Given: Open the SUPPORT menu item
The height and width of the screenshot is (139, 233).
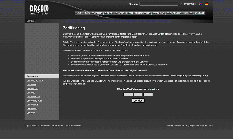Looking at the screenshot, I should pyautogui.click(x=109, y=13).
